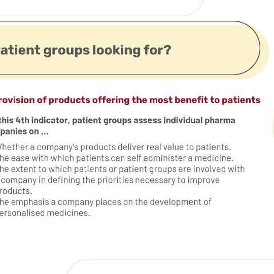274x274 pixels.
Task: Click the word 'pharma' in bold sentence
Action: point(220,121)
